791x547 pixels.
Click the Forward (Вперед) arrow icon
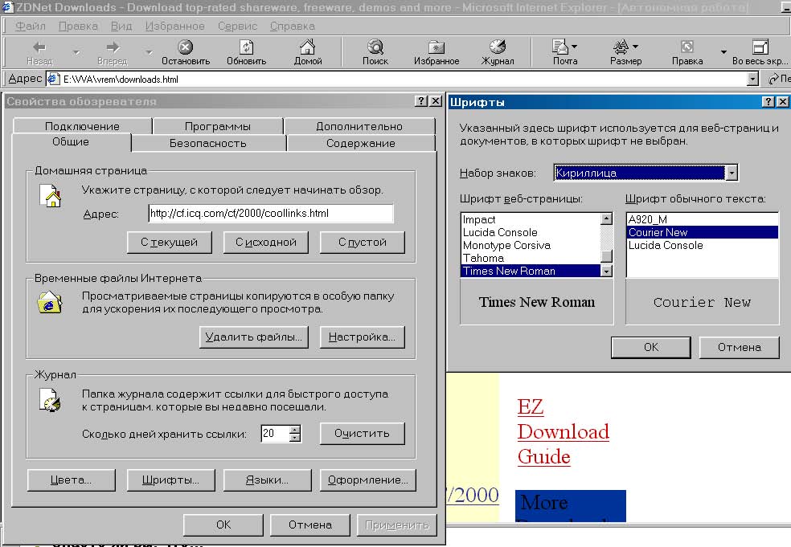click(113, 47)
